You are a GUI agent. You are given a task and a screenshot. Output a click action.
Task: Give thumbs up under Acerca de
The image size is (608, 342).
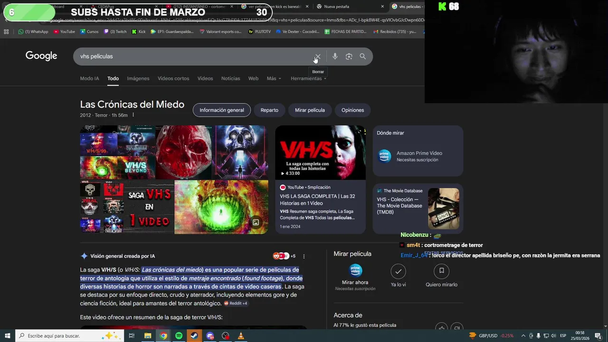pos(442,328)
